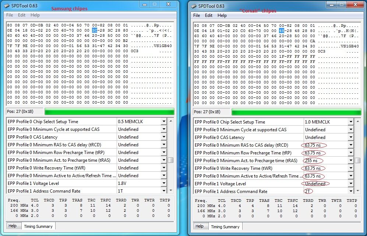Click 1.0 MEMCLK value in right window
The width and height of the screenshot is (367, 236).
pyautogui.click(x=317, y=122)
